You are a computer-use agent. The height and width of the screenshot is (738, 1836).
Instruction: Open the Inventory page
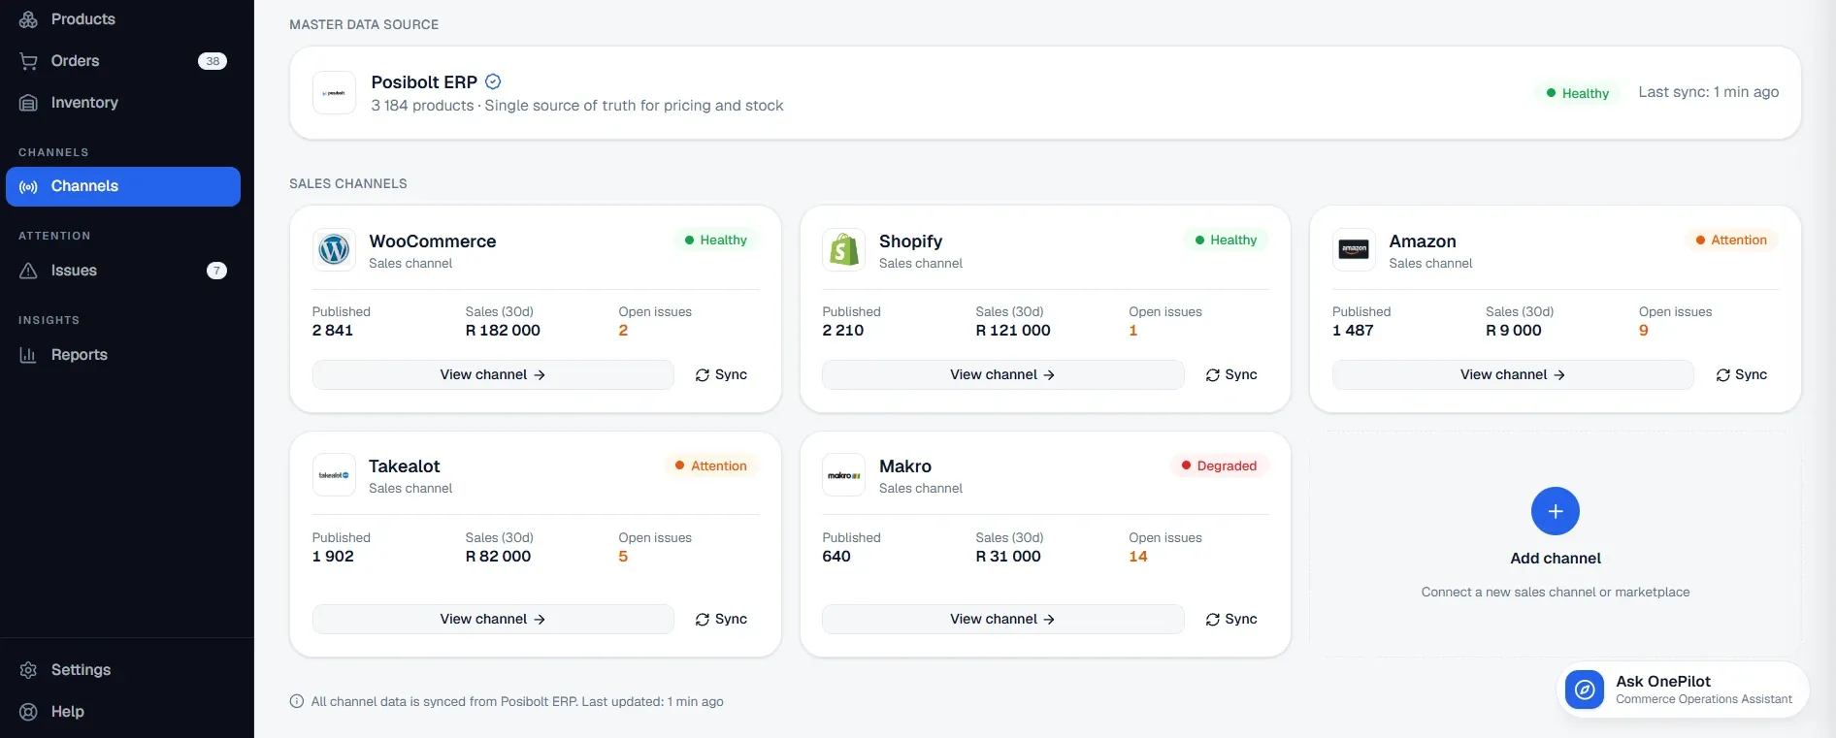tap(123, 103)
